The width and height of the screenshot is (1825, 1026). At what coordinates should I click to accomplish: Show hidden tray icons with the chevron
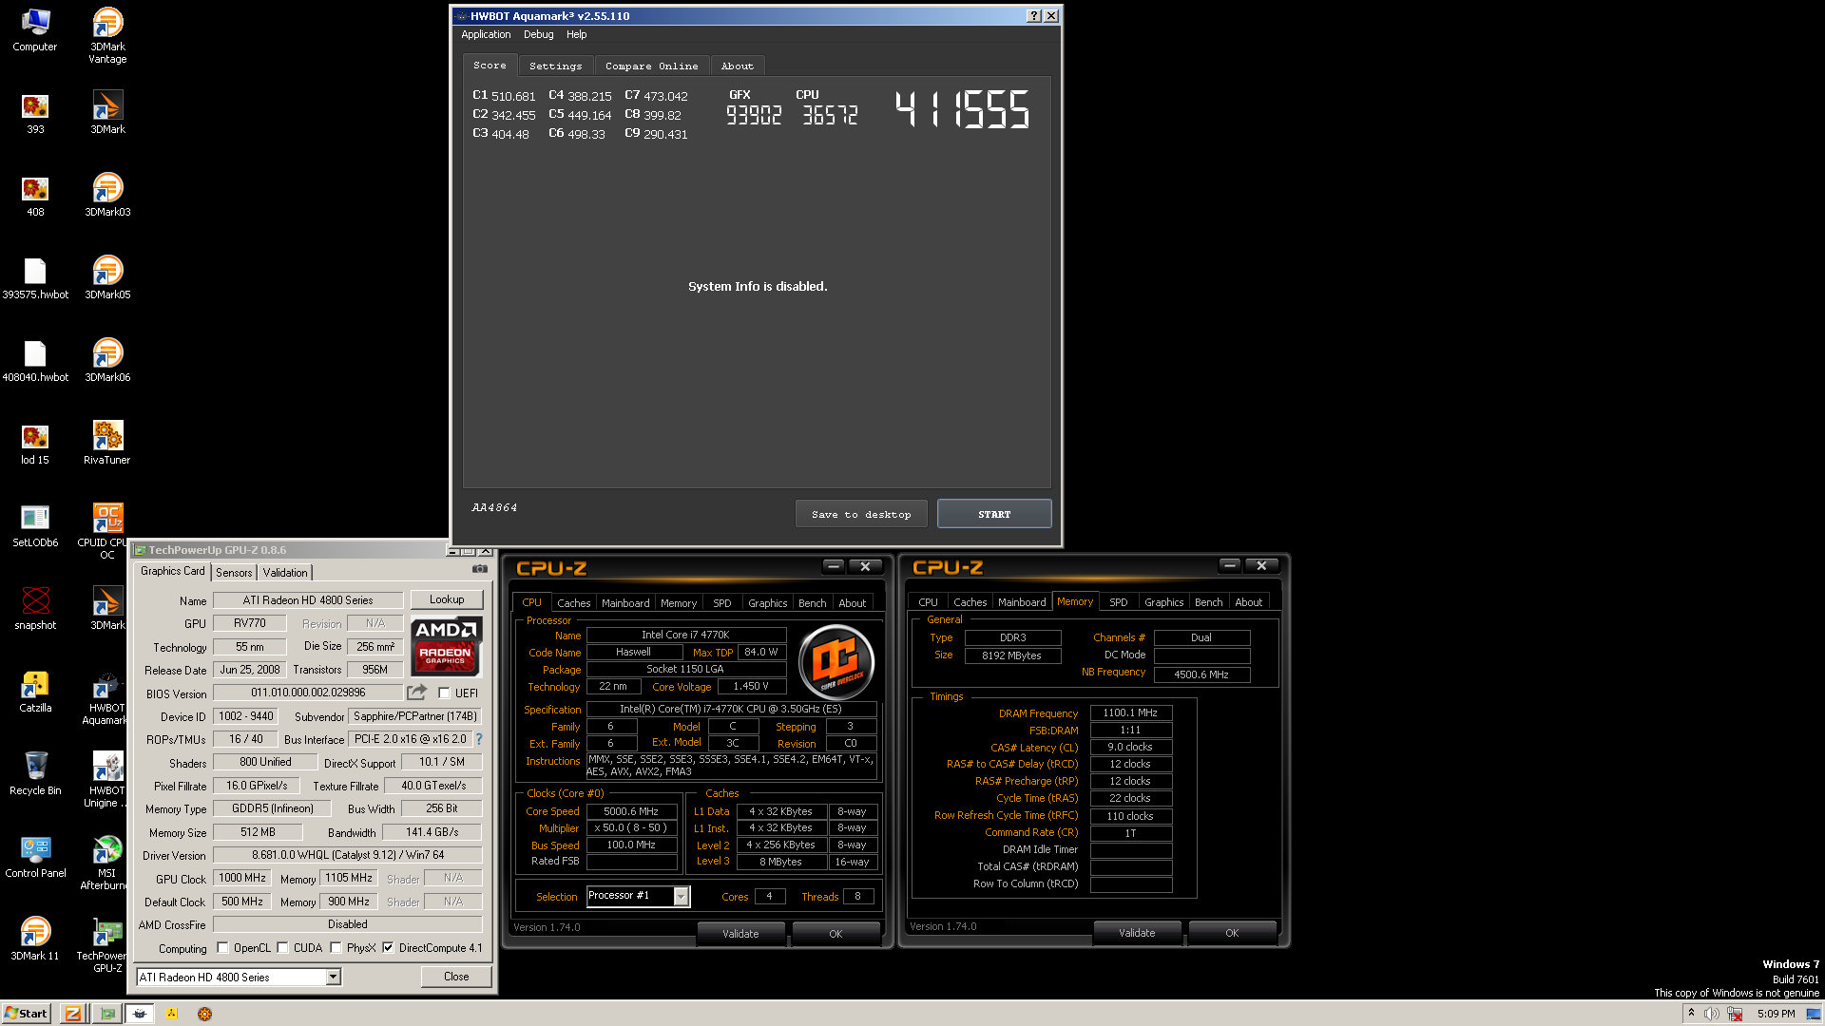pyautogui.click(x=1691, y=1013)
